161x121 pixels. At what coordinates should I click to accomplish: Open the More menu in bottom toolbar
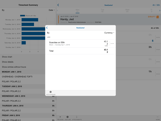click(157, 117)
